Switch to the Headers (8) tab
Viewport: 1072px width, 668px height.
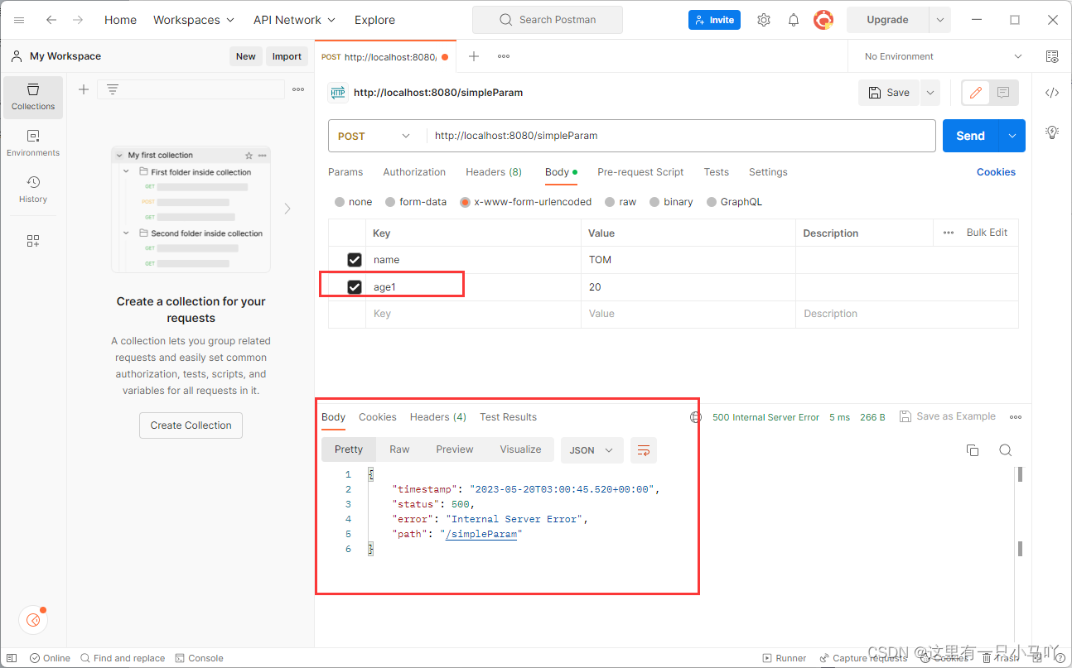[494, 172]
